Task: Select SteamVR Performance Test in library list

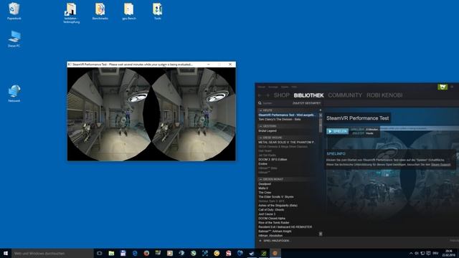Action: coord(287,115)
